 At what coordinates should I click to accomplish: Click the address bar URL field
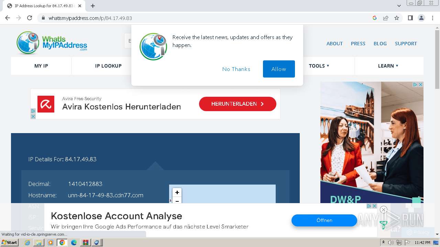point(206,18)
